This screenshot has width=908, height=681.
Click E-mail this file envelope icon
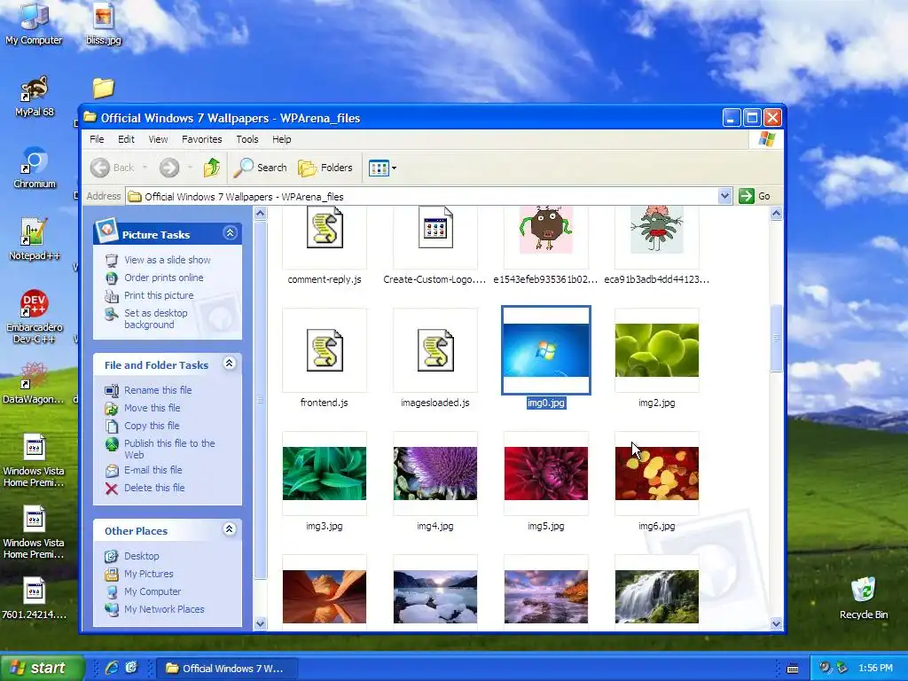click(x=112, y=471)
